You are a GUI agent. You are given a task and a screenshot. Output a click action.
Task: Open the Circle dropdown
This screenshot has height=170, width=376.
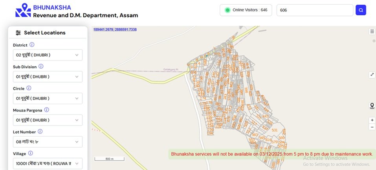pyautogui.click(x=48, y=98)
